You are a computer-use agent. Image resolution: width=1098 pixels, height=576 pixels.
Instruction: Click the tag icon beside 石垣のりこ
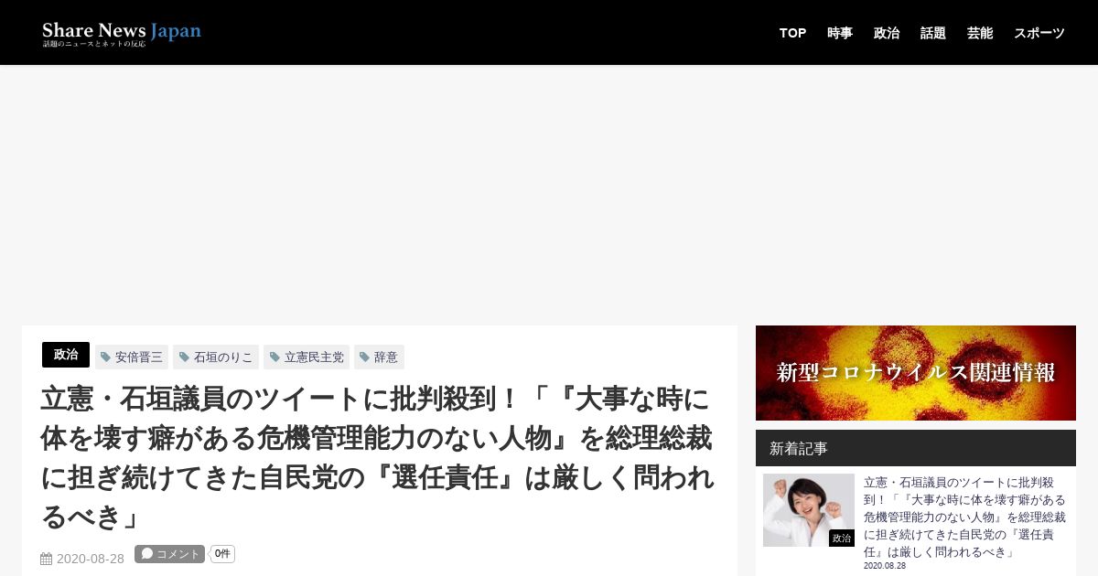tap(184, 357)
